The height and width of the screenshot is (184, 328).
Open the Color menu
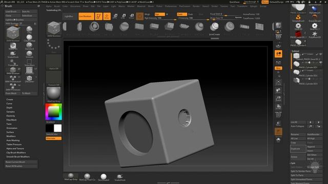click(65, 6)
